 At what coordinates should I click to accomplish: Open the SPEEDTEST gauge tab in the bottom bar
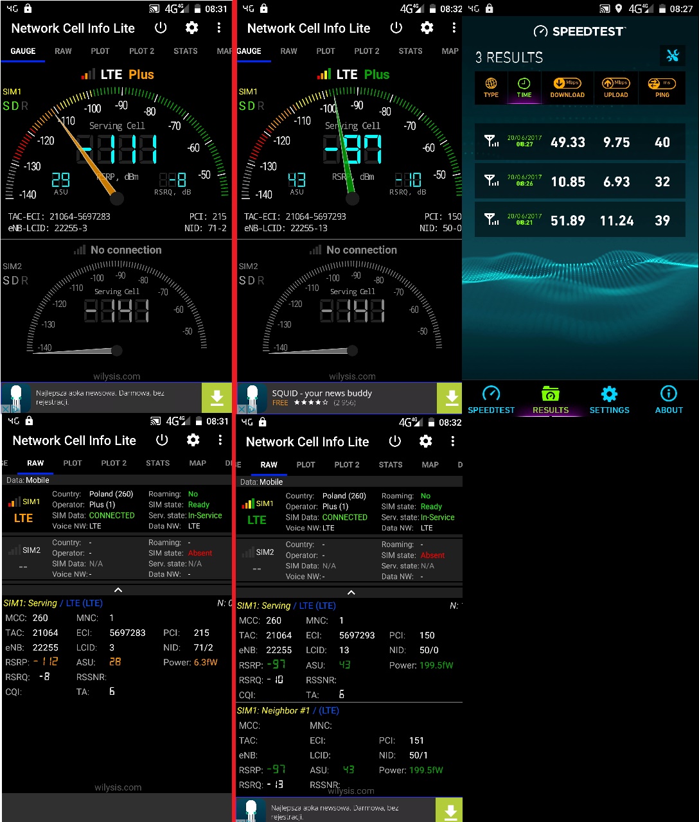491,400
